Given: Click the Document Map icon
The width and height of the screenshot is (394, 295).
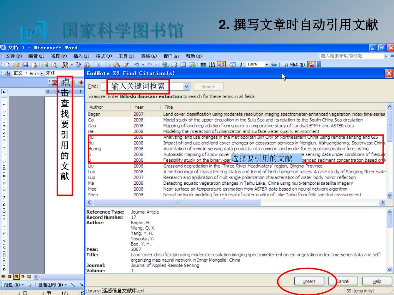Looking at the screenshot, I should [232, 65].
